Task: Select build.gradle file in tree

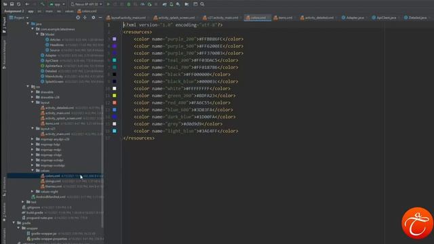Action: [35, 213]
